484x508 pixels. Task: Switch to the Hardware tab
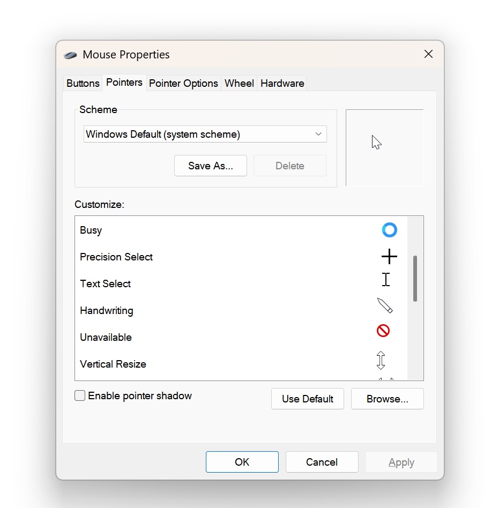282,83
